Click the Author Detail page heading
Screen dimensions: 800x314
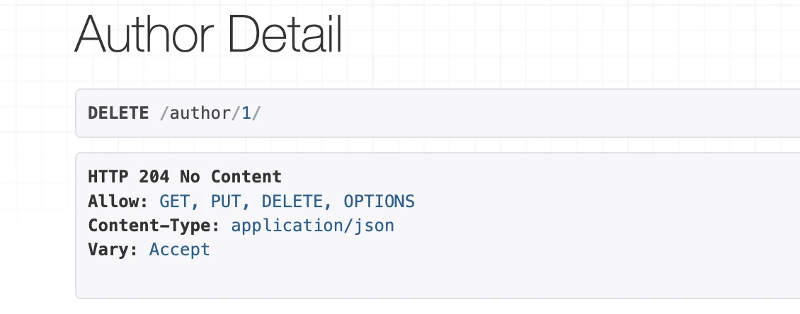pos(208,35)
